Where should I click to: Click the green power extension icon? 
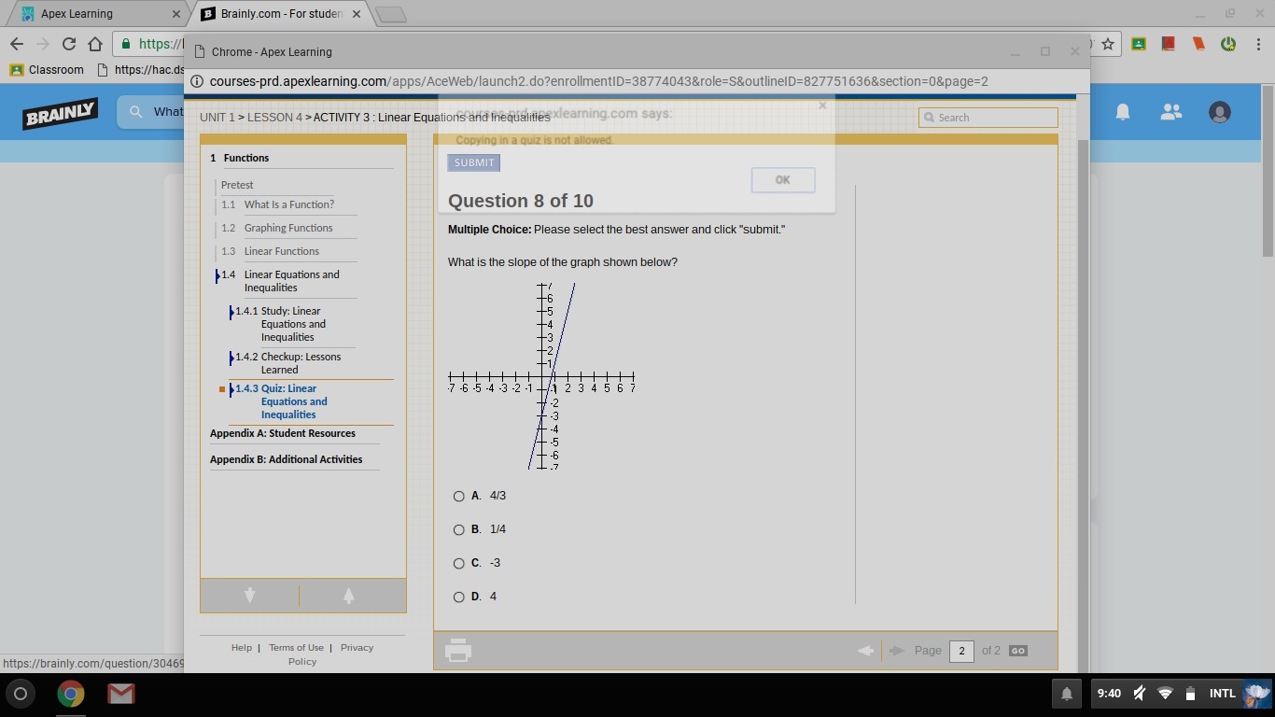tap(1228, 44)
